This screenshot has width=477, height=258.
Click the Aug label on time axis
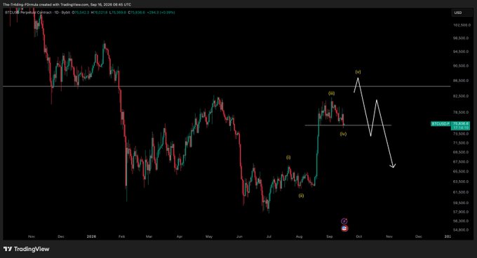300,236
